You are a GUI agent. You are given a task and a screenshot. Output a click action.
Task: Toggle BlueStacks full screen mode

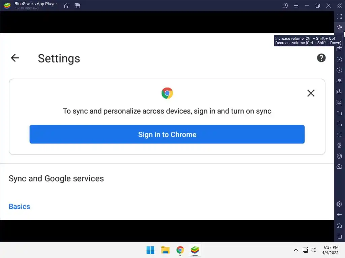339,16
